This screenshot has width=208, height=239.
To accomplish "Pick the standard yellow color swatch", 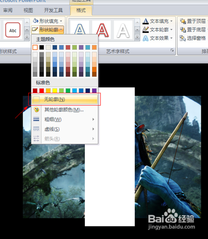I will (x=55, y=91).
